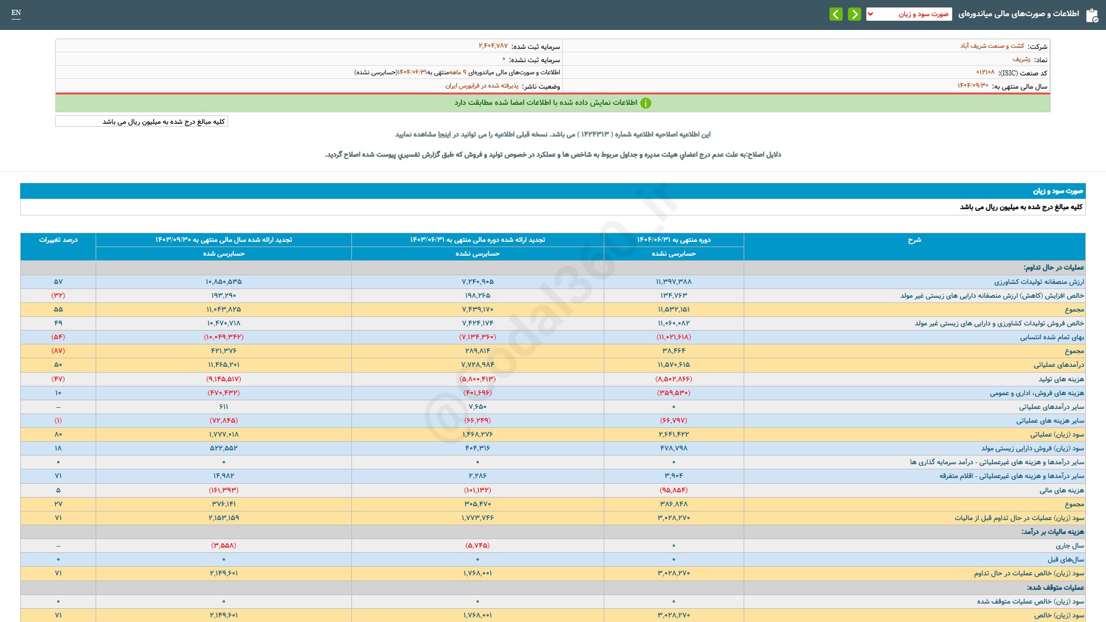Click the درصد تغییرات column header
Screen dimensions: 1106x622
pyautogui.click(x=58, y=240)
